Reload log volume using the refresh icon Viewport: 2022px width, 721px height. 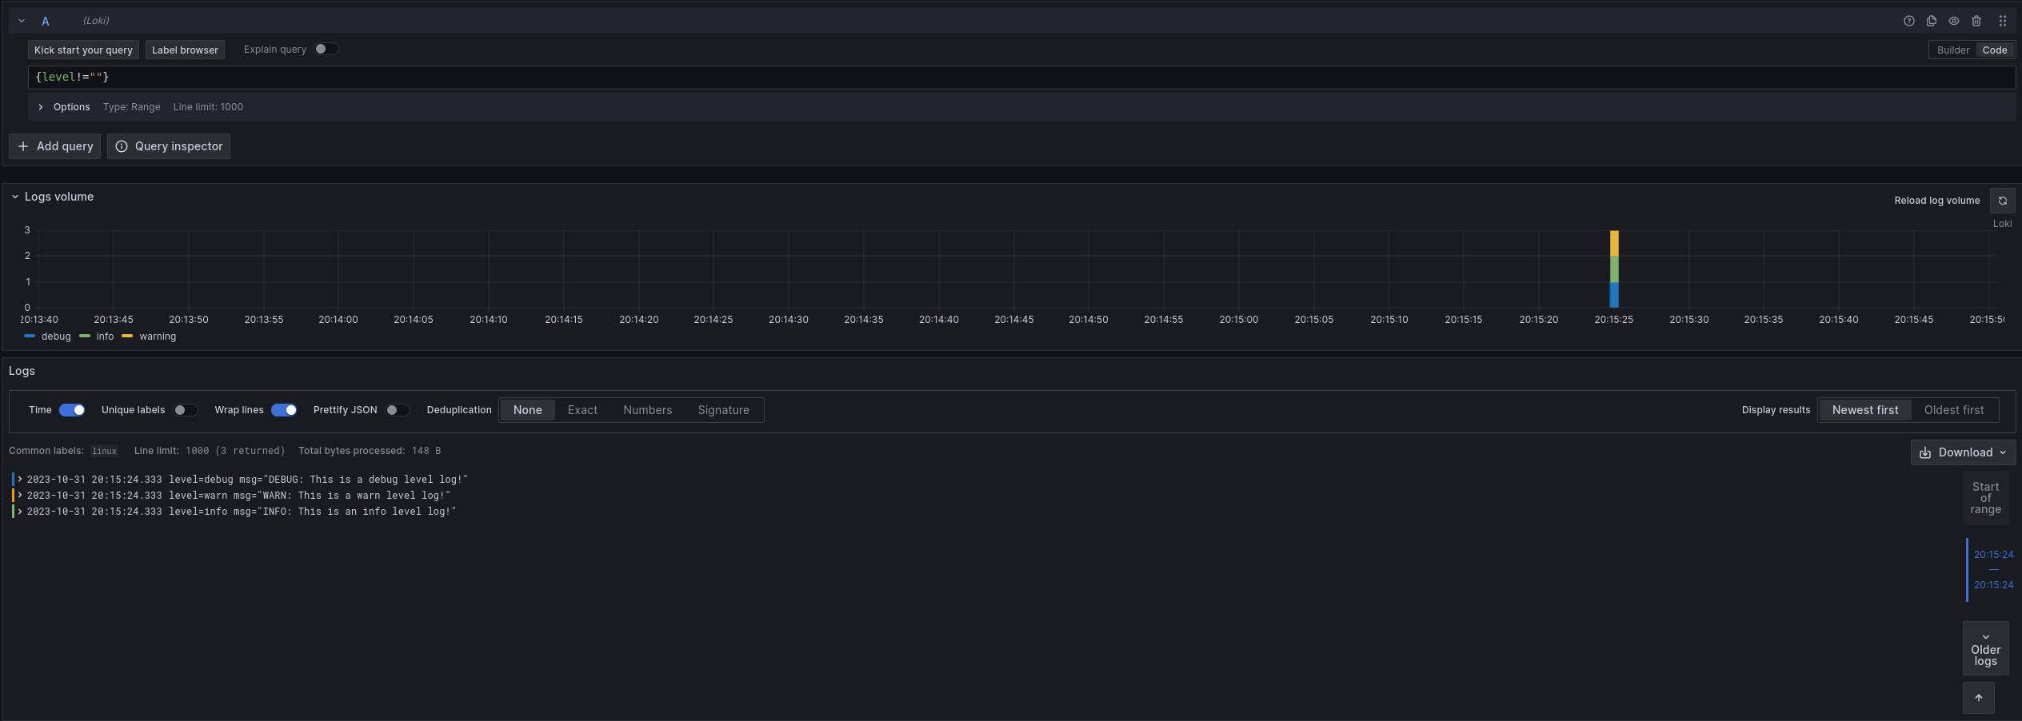click(2003, 201)
